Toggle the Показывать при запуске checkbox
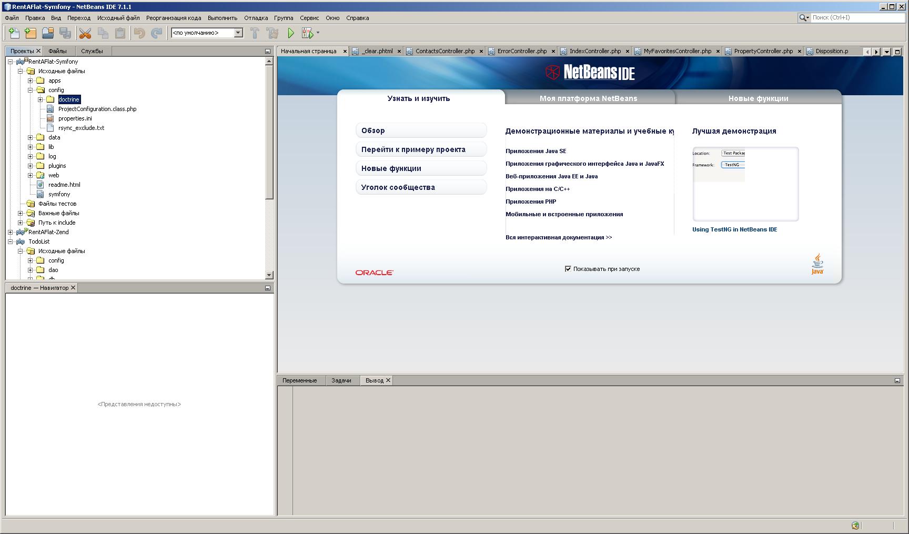 (x=568, y=269)
